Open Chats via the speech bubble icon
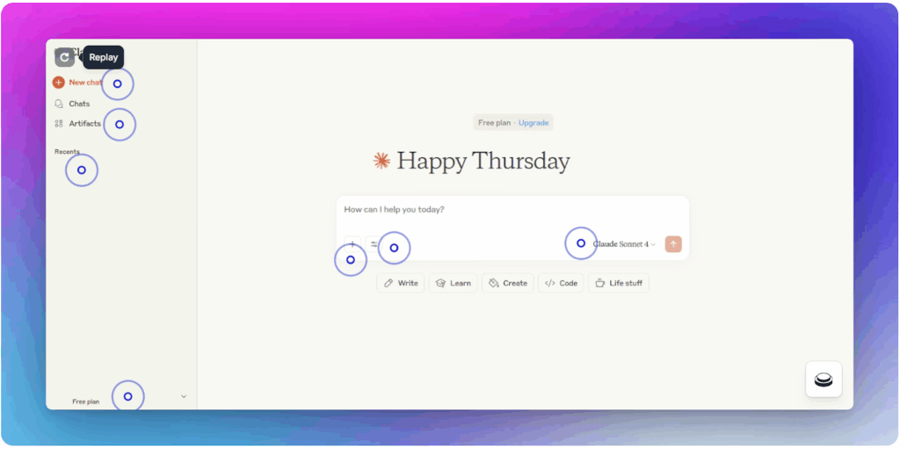This screenshot has width=900, height=449. point(59,104)
